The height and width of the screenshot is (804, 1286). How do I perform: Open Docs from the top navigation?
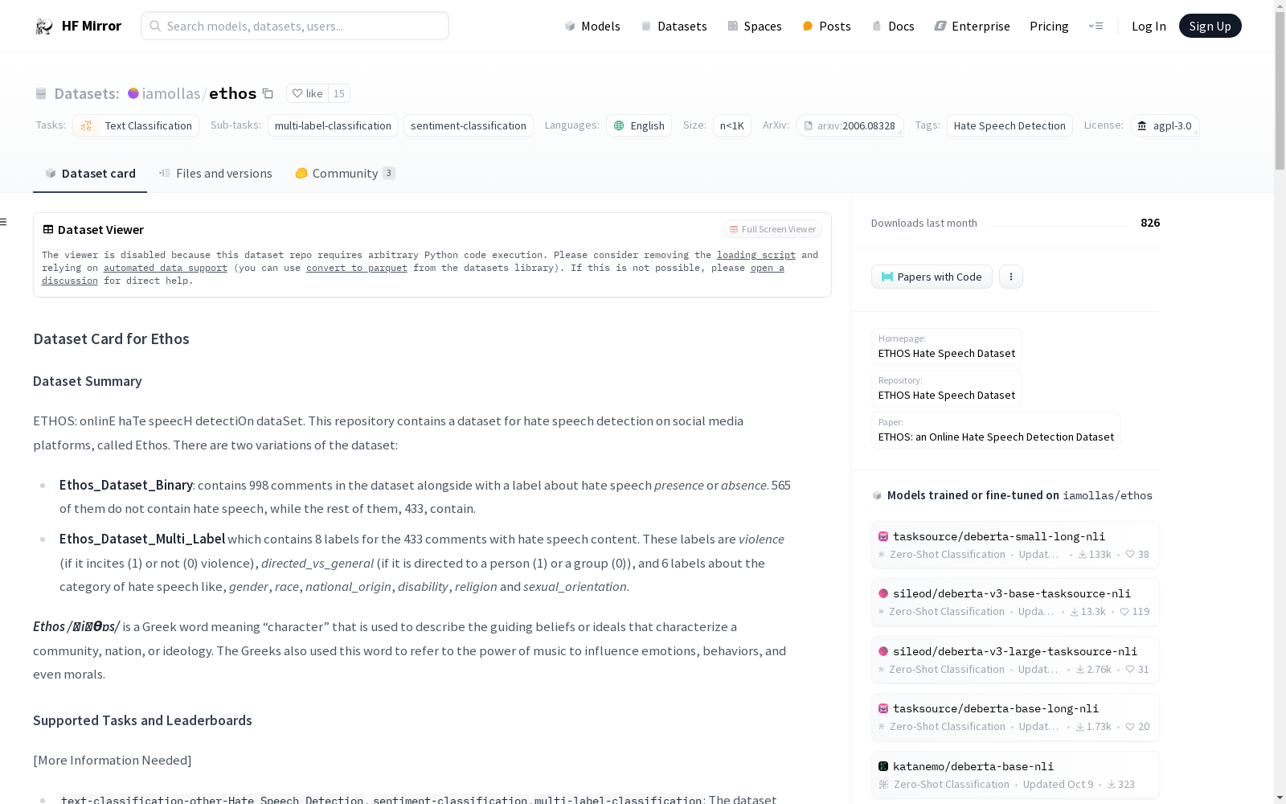[893, 27]
